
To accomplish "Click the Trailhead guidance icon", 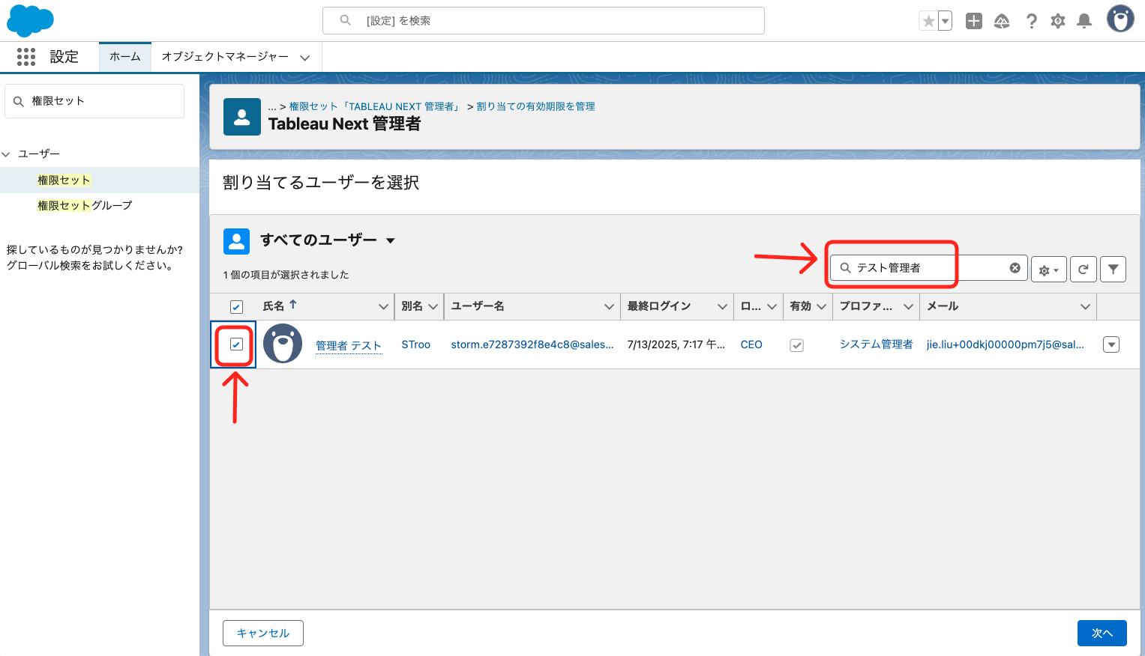I will pos(1002,21).
